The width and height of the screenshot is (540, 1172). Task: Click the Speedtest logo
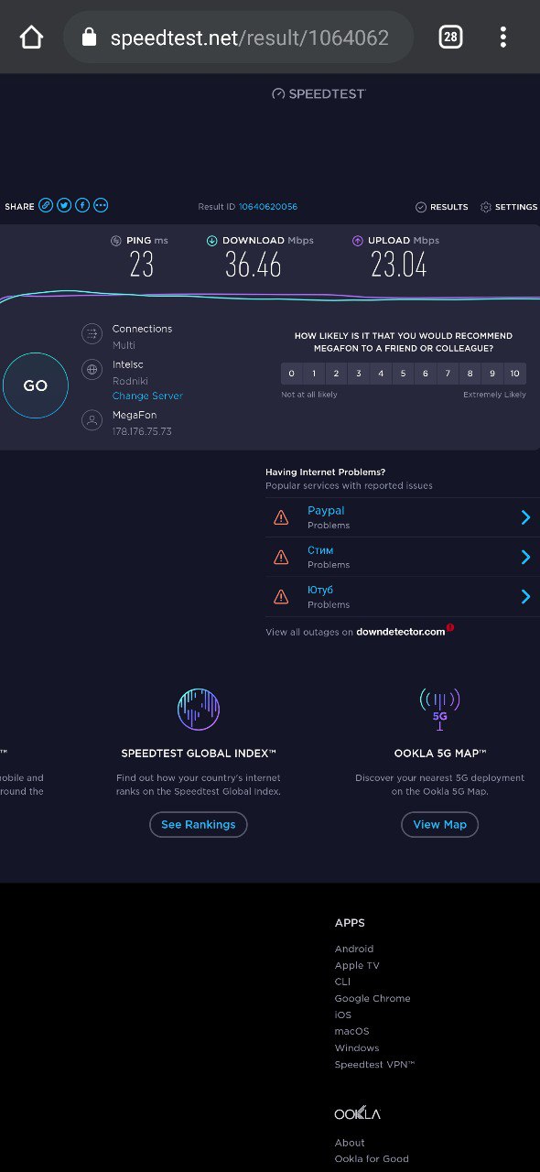pos(319,93)
